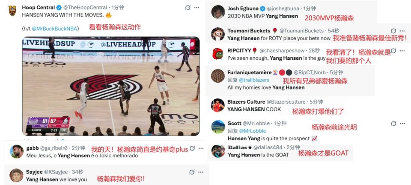411x185 pixels.
Task: Click the RIPCITYY frog avatar
Action: point(218,54)
